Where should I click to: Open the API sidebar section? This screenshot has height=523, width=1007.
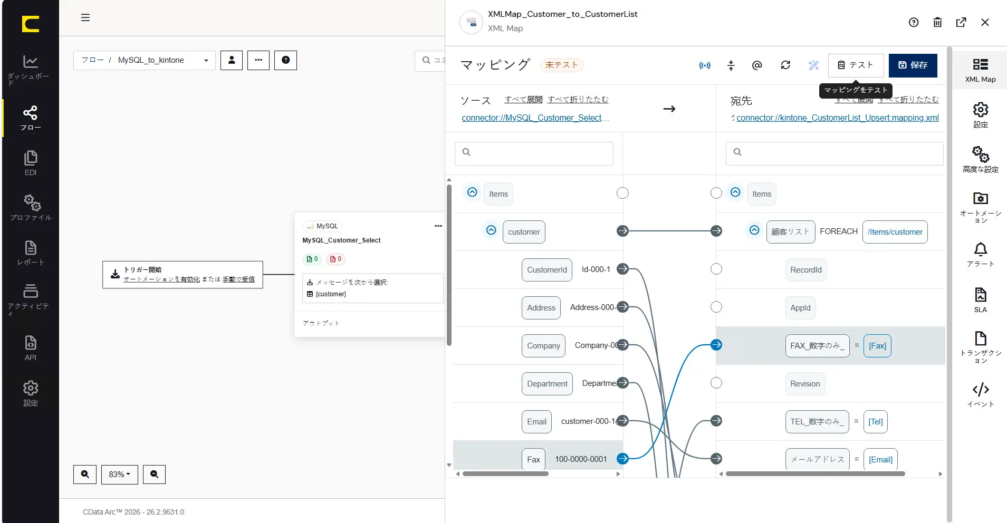click(x=30, y=348)
